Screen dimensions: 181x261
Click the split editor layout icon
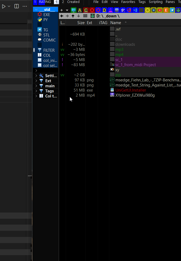[17, 6]
